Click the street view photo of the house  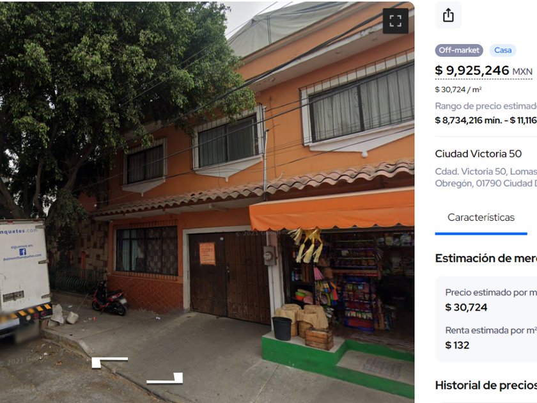point(207,202)
